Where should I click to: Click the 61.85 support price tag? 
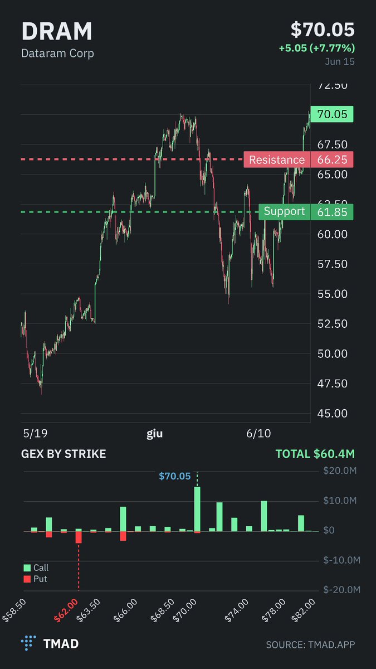coord(332,212)
